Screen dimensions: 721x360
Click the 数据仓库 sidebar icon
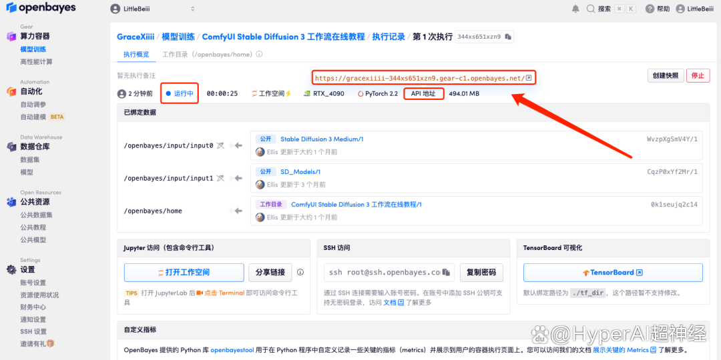(11, 147)
